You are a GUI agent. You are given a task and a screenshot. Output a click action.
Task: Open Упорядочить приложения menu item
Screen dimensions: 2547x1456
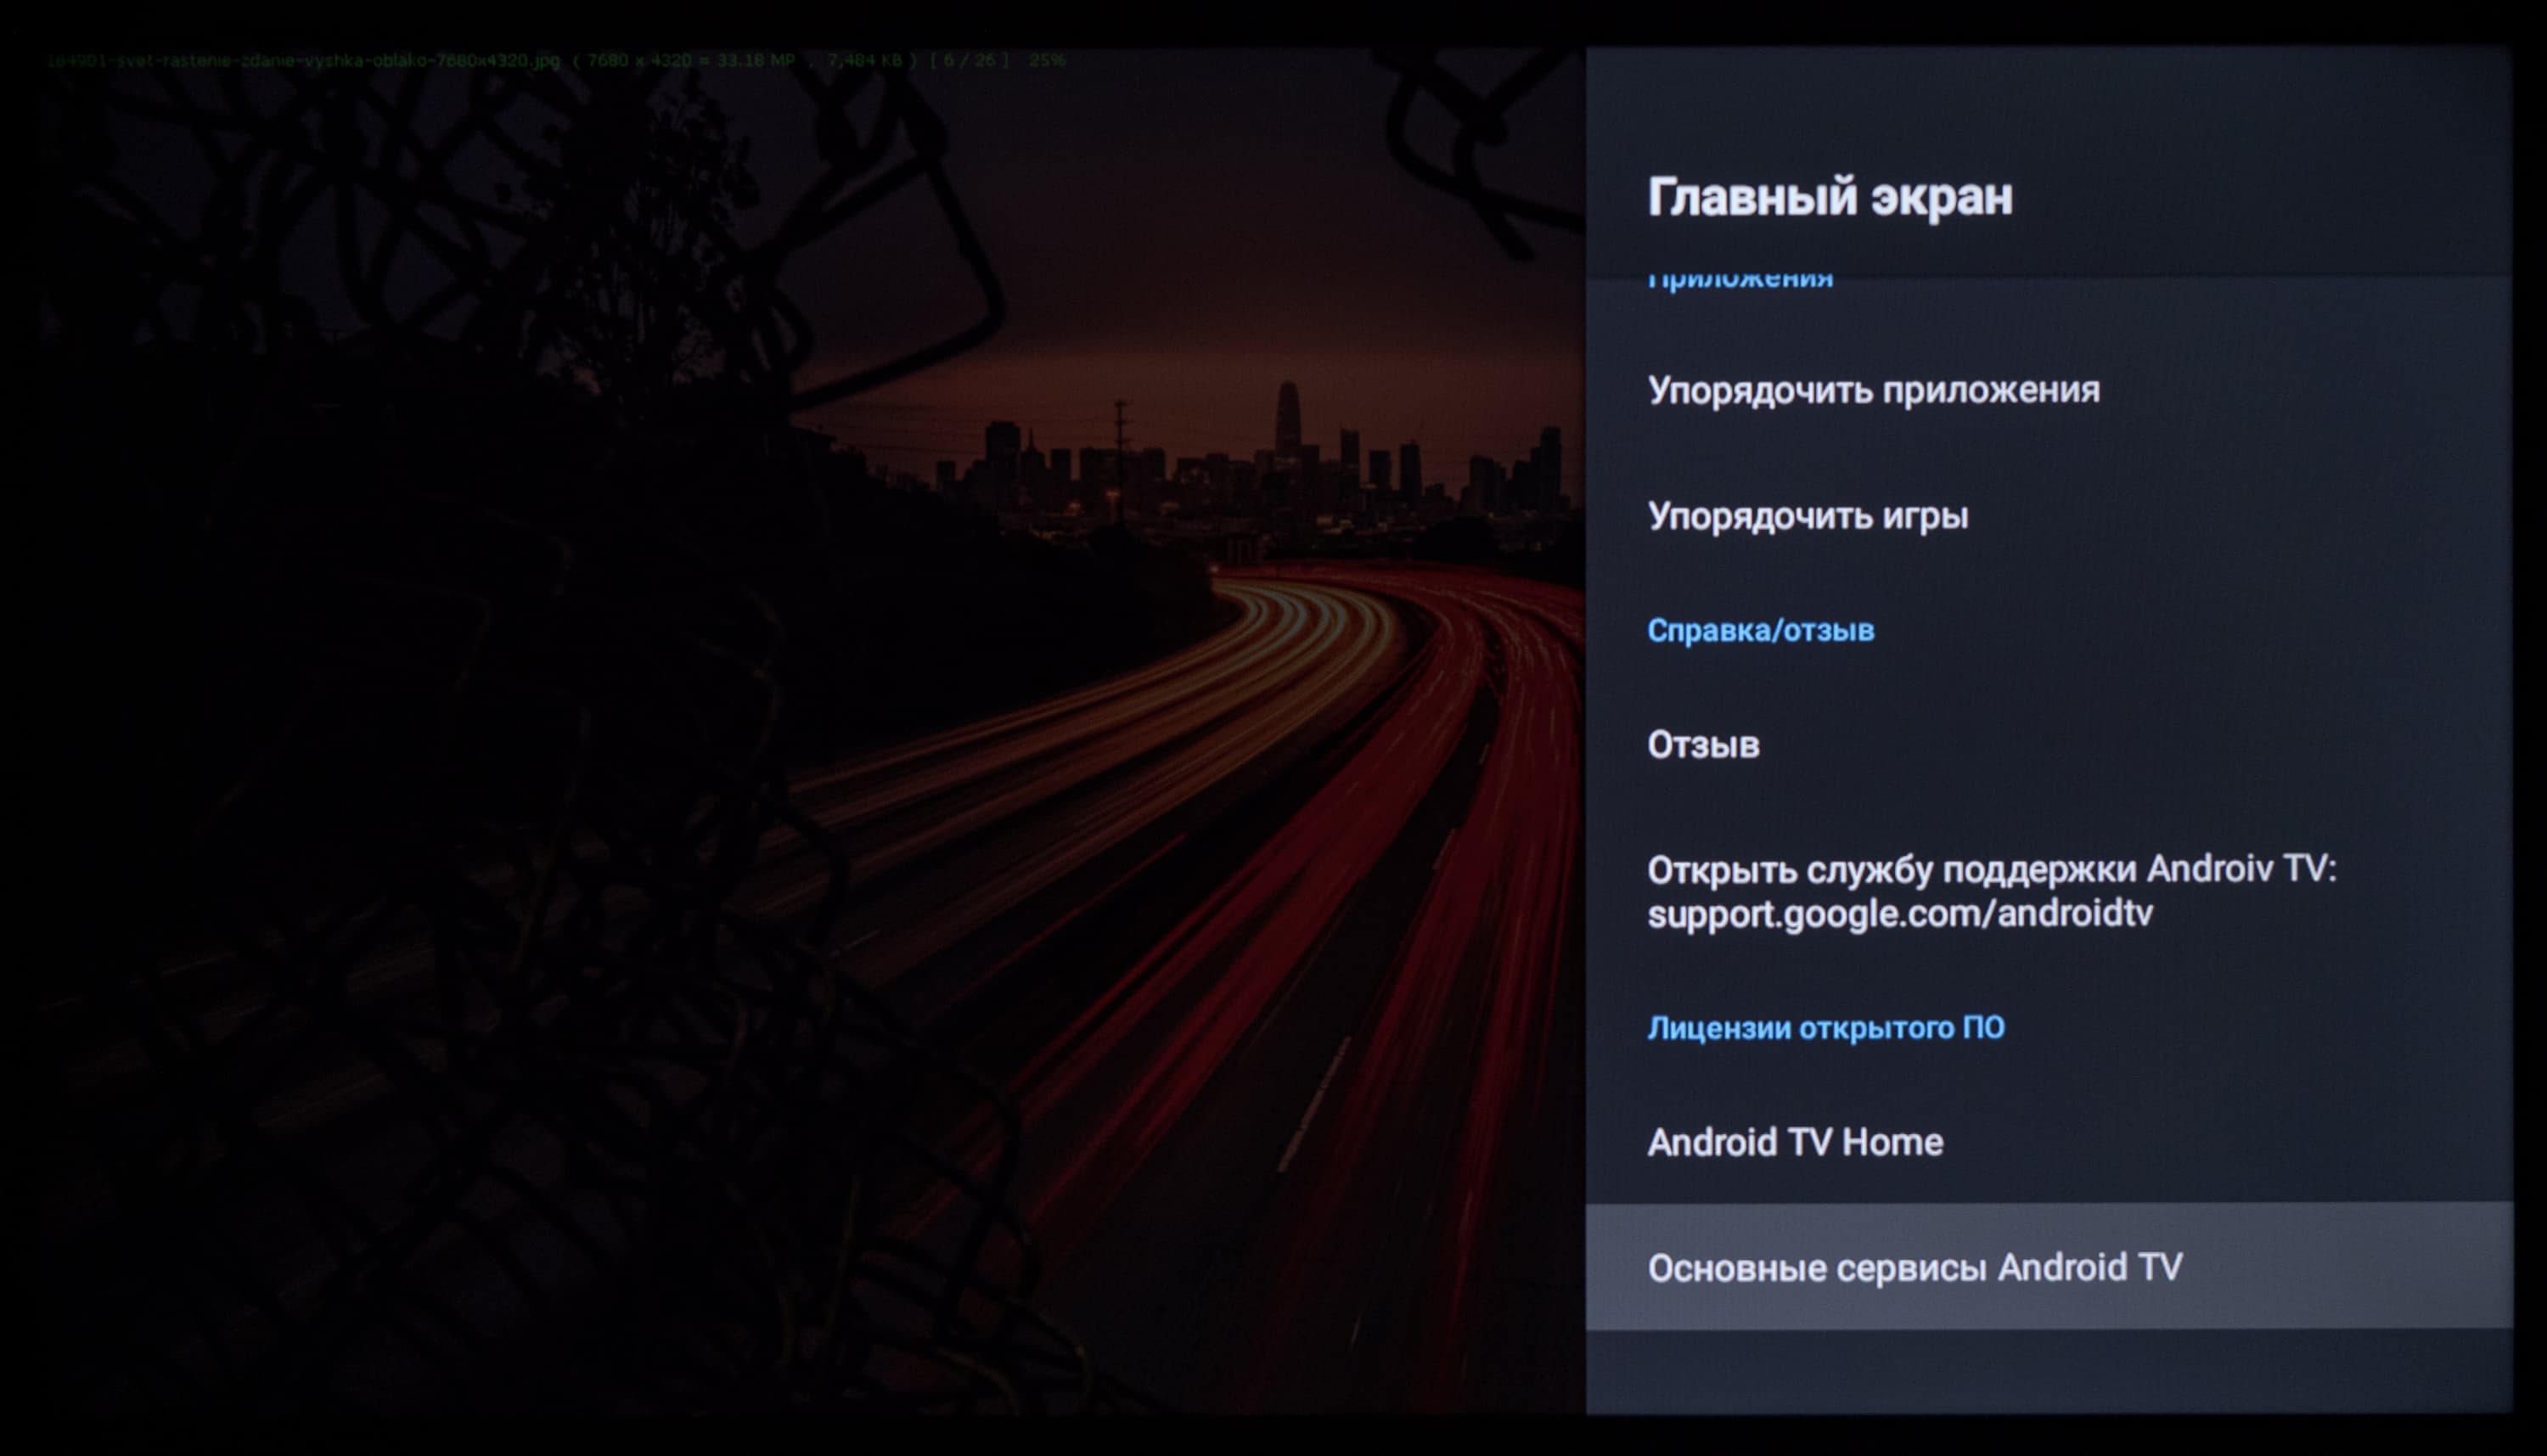pos(1872,390)
